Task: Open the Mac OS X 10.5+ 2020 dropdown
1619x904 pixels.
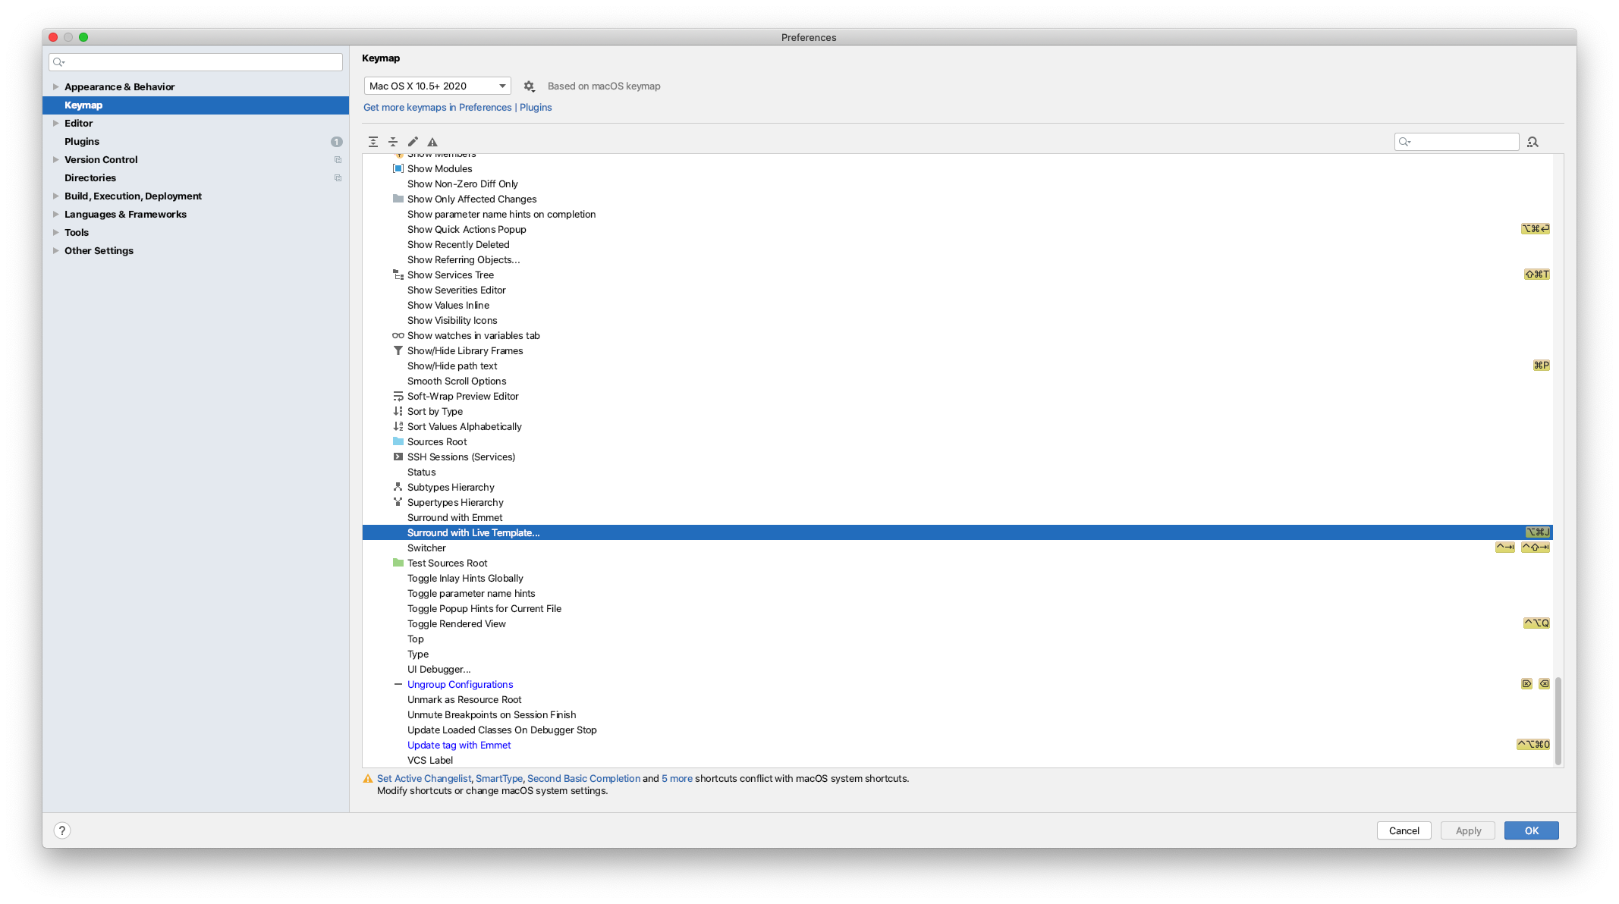Action: 437,86
